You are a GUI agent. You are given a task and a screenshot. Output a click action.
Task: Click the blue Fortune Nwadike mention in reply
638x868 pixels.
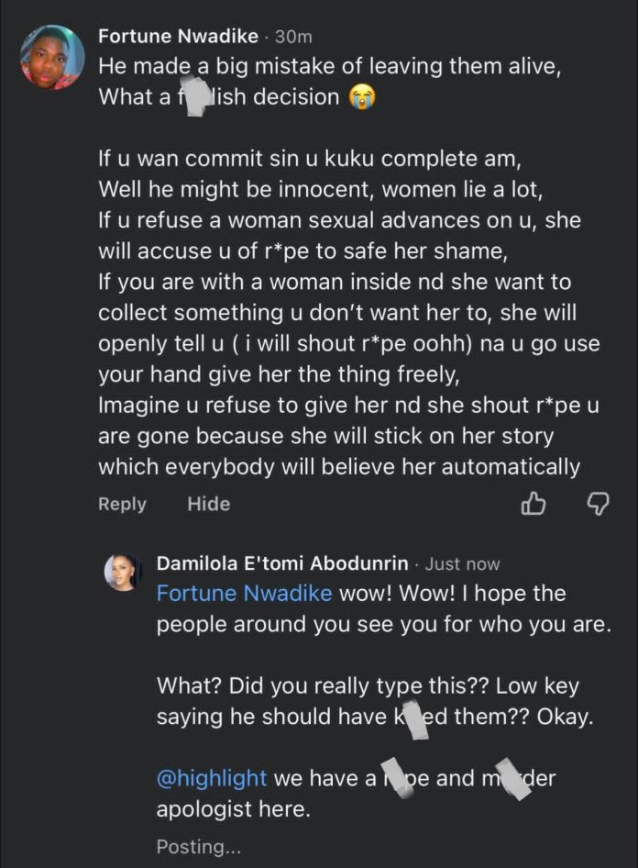pos(245,594)
